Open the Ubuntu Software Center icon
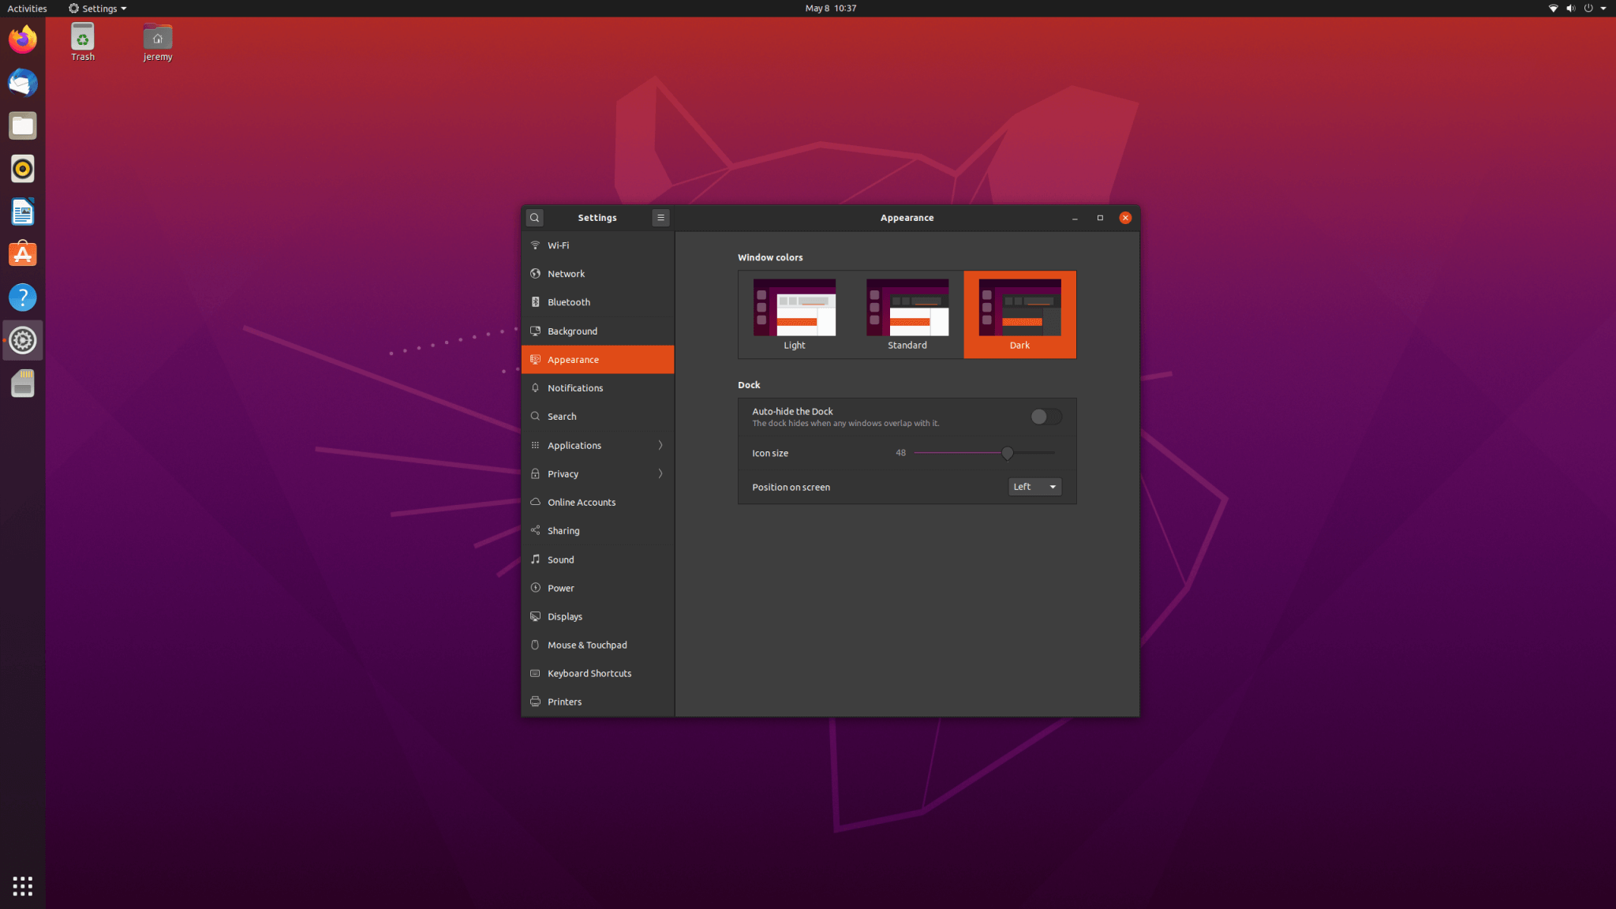The height and width of the screenshot is (909, 1616). 22,254
